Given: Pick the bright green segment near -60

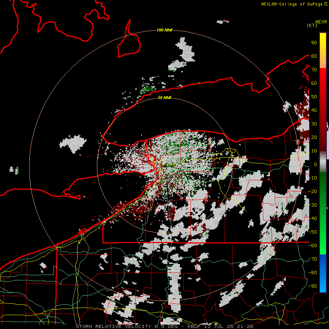Looking at the screenshot, I should [323, 247].
